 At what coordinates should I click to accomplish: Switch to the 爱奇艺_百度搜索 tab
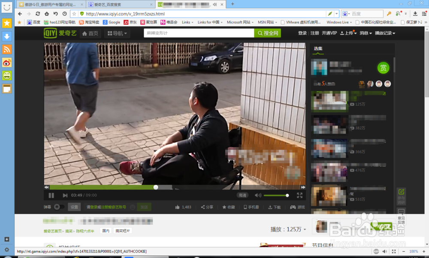coord(121,4)
